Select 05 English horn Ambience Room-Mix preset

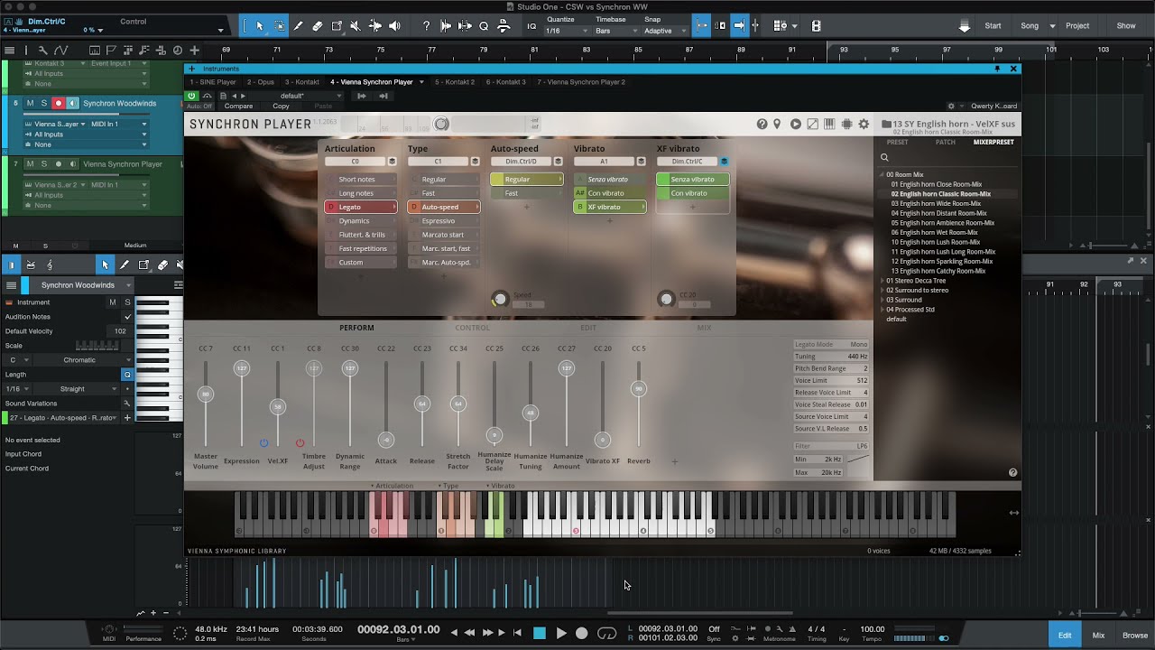(x=943, y=223)
